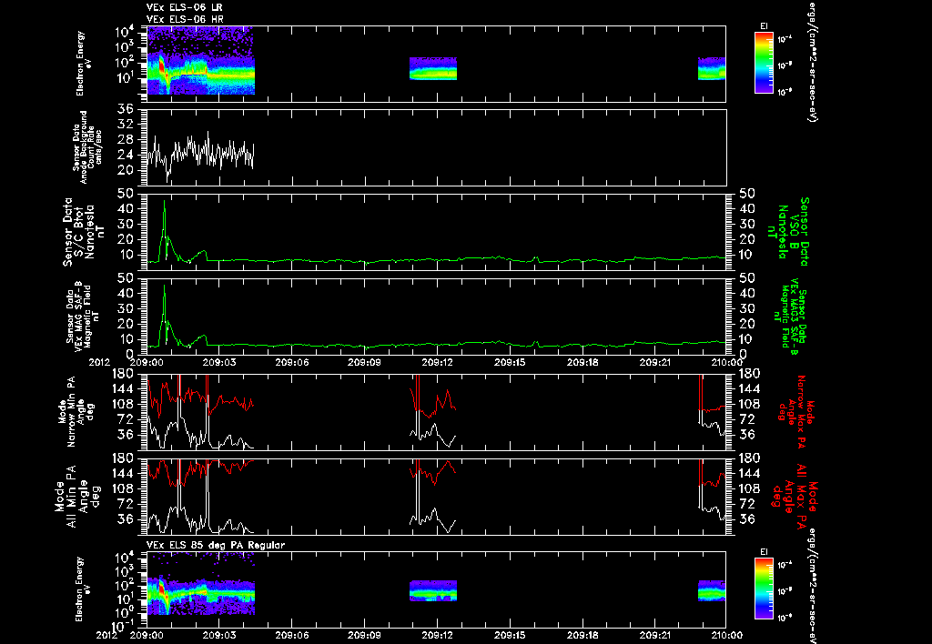Viewport: 932px width, 644px height.
Task: Click '209:21' on the middle time axis
Action: point(655,362)
